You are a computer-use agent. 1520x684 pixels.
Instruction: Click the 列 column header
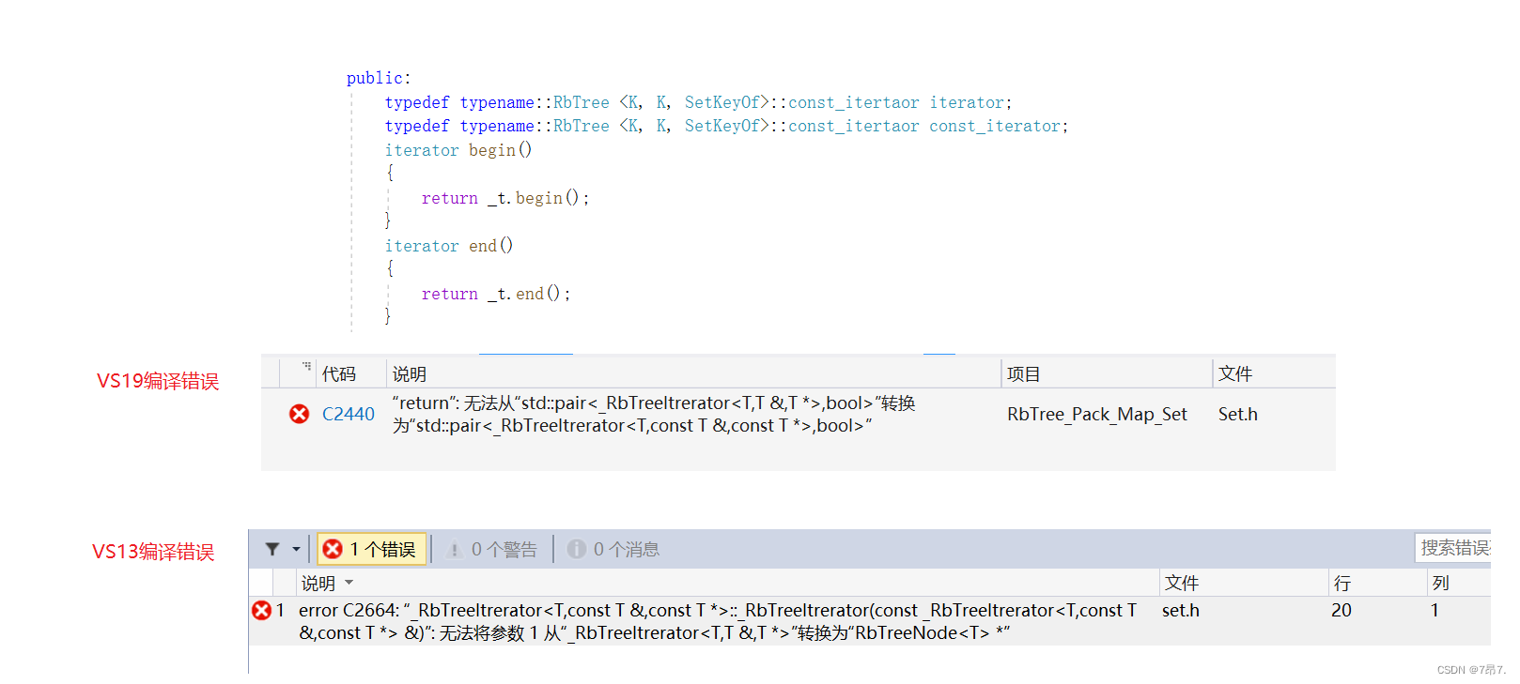1440,583
